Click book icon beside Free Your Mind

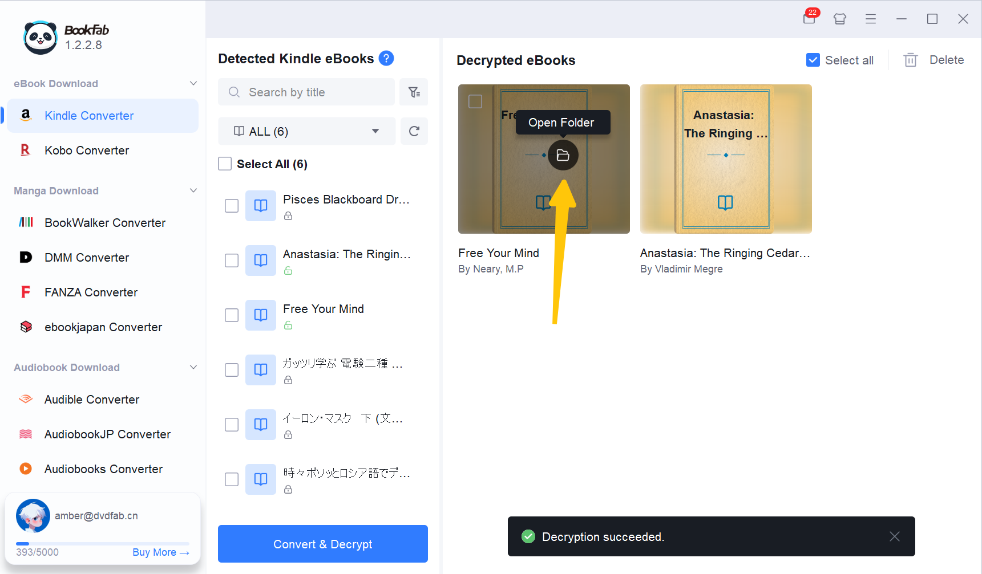pyautogui.click(x=261, y=315)
